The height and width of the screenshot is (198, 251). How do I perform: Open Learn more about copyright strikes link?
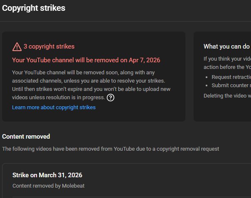tap(54, 108)
